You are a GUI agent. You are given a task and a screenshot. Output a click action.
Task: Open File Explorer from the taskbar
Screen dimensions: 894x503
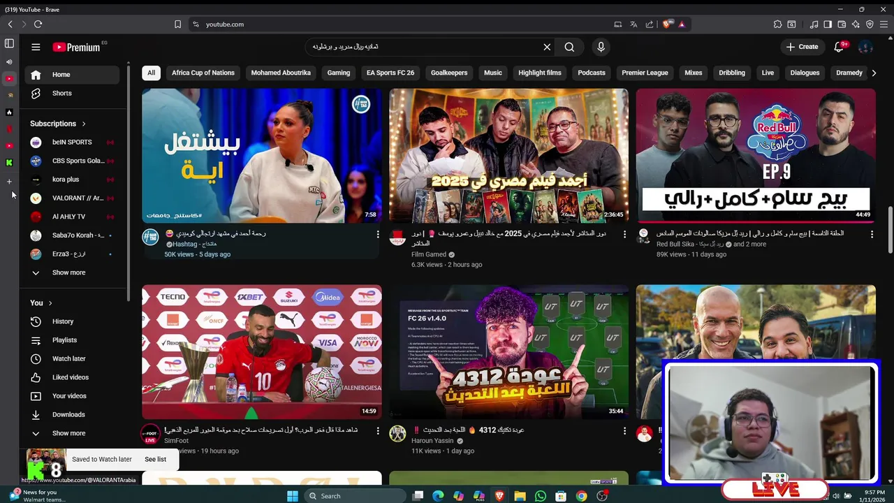[x=520, y=496]
